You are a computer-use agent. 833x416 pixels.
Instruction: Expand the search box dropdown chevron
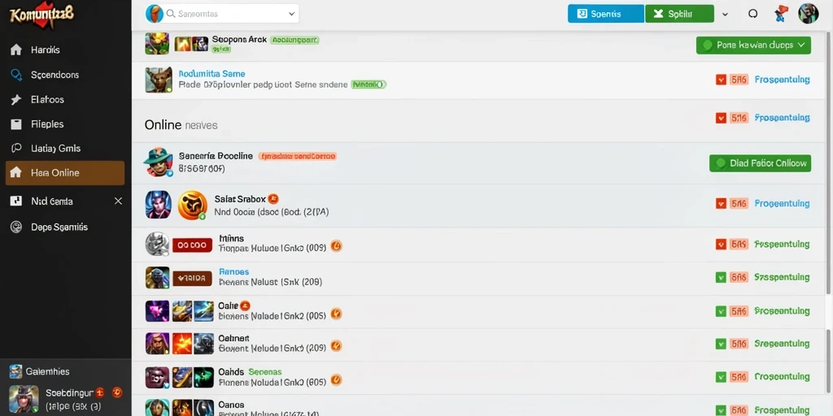(292, 14)
